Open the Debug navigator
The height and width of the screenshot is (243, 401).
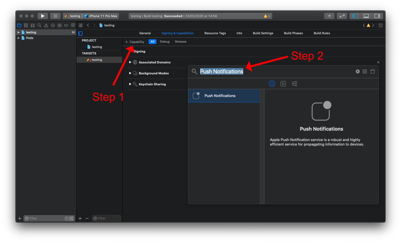coord(59,25)
